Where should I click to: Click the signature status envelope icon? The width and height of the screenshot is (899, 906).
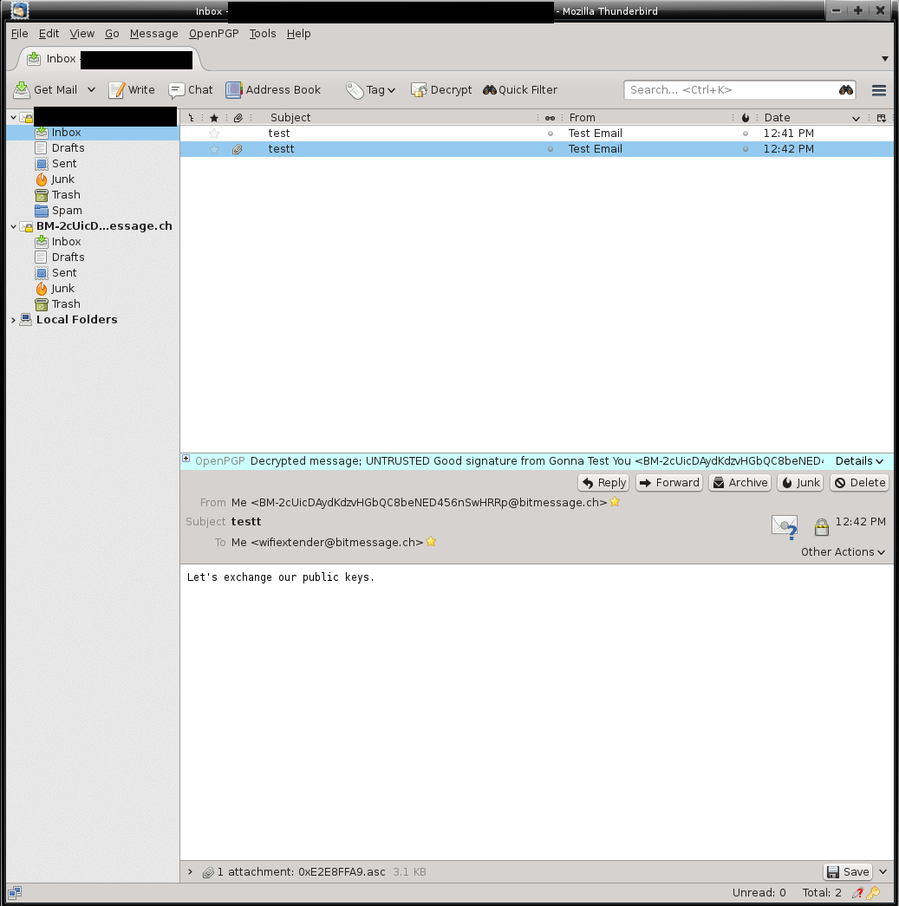click(785, 526)
